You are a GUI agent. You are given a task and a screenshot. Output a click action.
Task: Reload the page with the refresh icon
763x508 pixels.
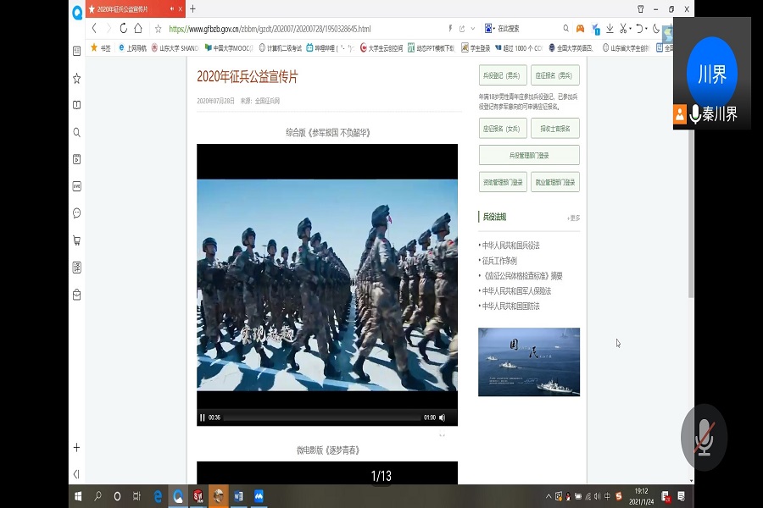coord(123,29)
